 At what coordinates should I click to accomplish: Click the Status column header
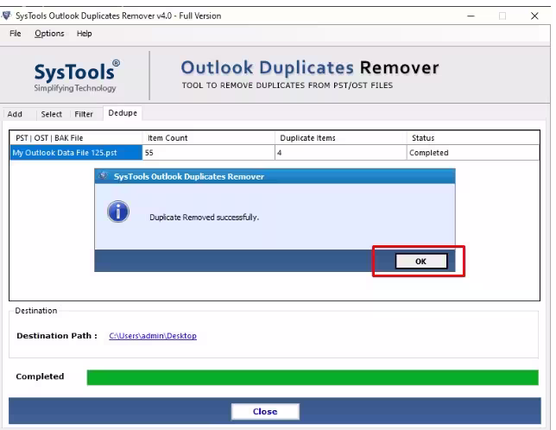pos(473,138)
